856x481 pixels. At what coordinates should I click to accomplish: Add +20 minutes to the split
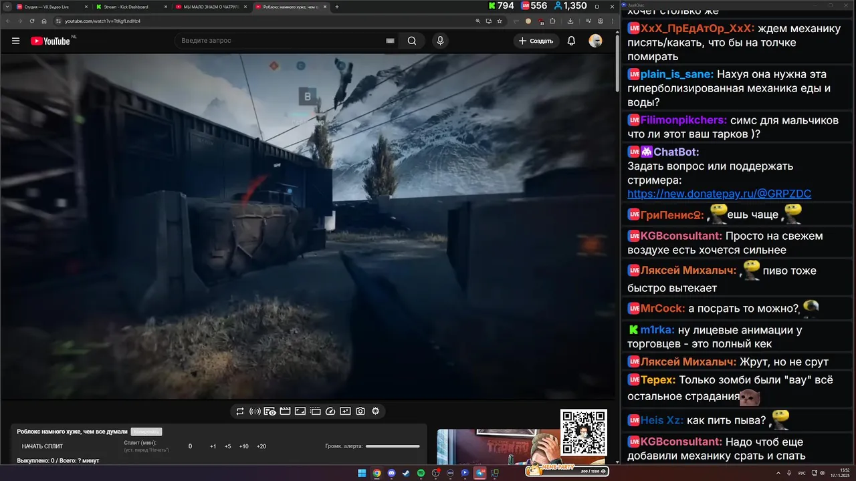[x=261, y=446]
